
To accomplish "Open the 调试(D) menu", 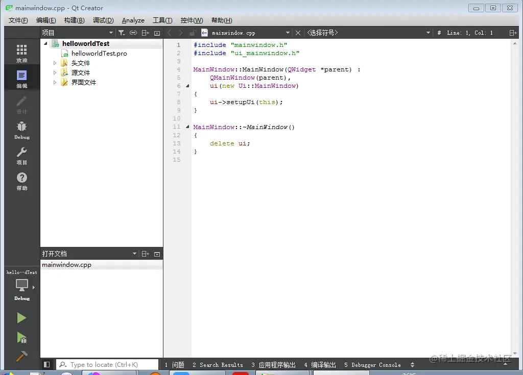I will coord(103,20).
